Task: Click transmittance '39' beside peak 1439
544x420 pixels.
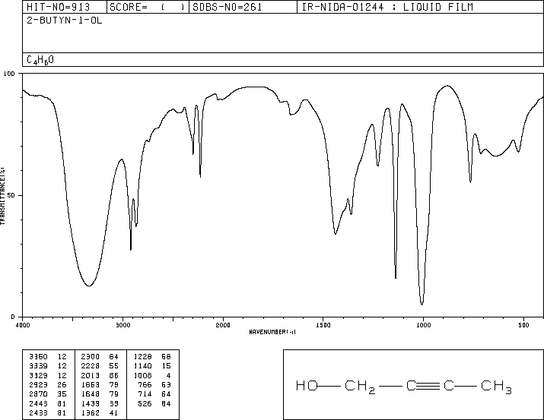Action: click(x=114, y=404)
